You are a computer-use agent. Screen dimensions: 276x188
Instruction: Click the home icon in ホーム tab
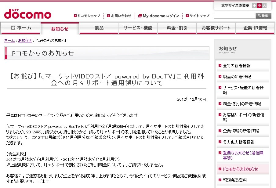click(13, 28)
